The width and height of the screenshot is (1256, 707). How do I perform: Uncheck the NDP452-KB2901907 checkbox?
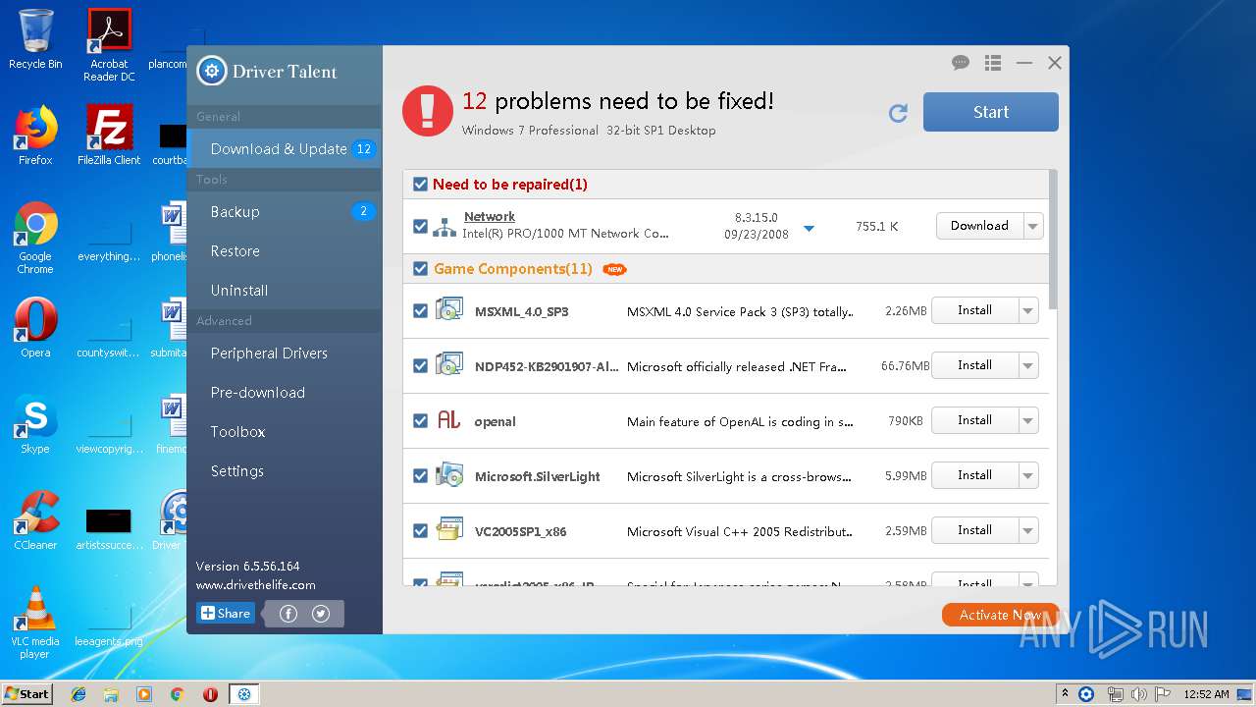[420, 366]
